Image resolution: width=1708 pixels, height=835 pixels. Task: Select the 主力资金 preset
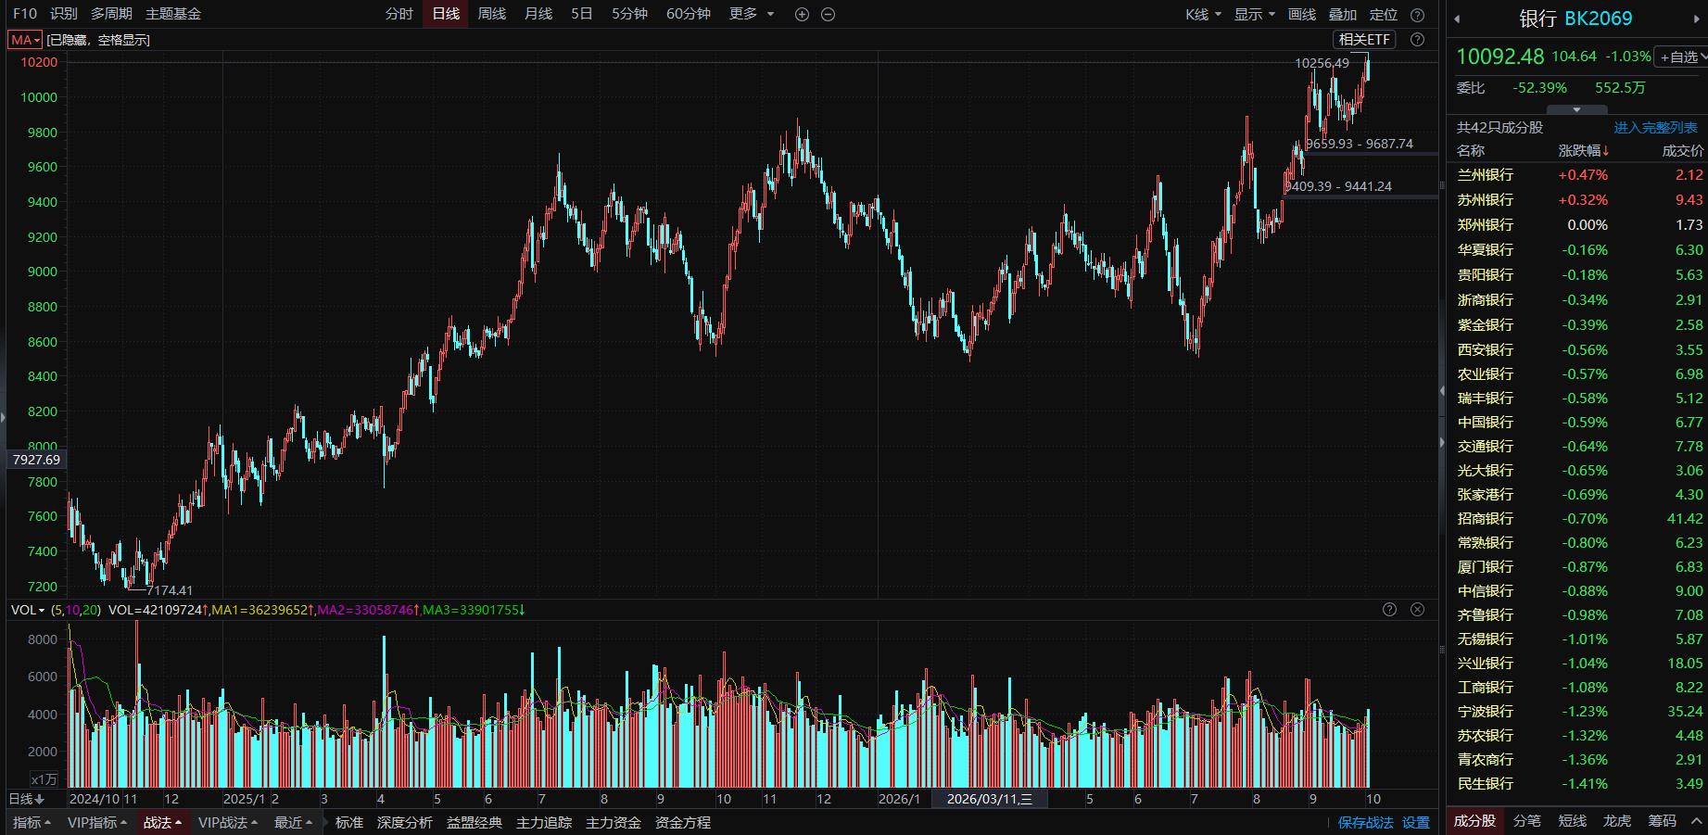614,822
